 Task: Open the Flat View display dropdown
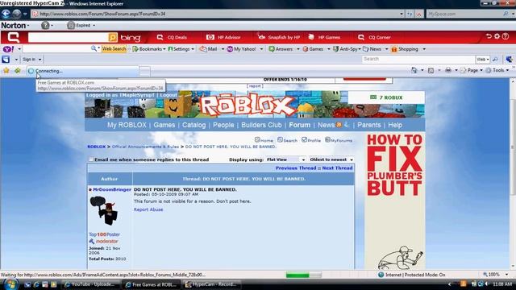pos(285,159)
